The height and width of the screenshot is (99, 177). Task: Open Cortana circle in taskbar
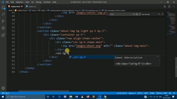[48, 97]
